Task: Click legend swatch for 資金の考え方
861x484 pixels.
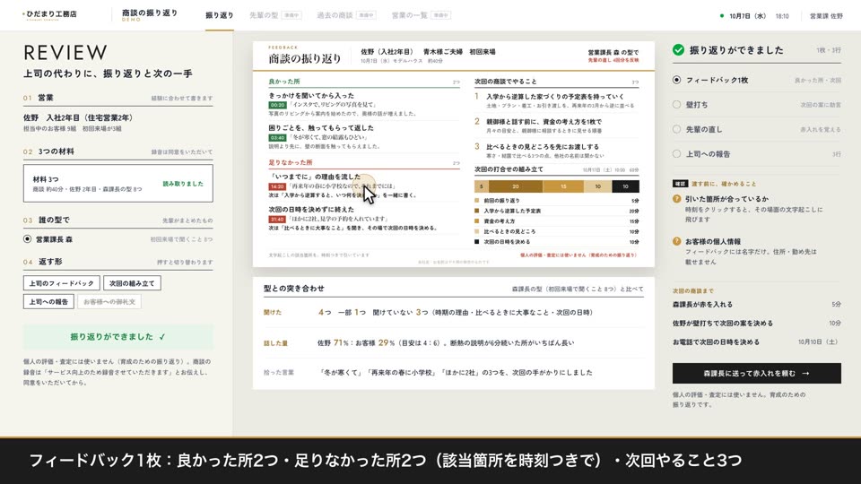Action: (x=476, y=221)
